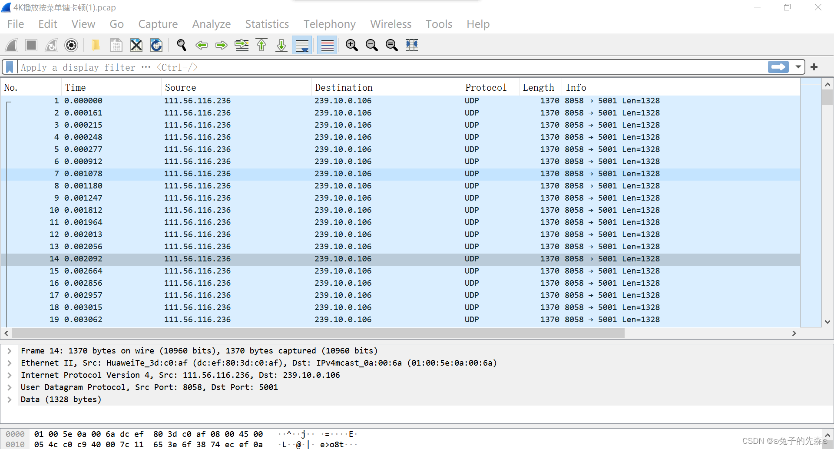Screen dimensions: 834x449
Task: Expand the Frame 14 details
Action: point(10,351)
